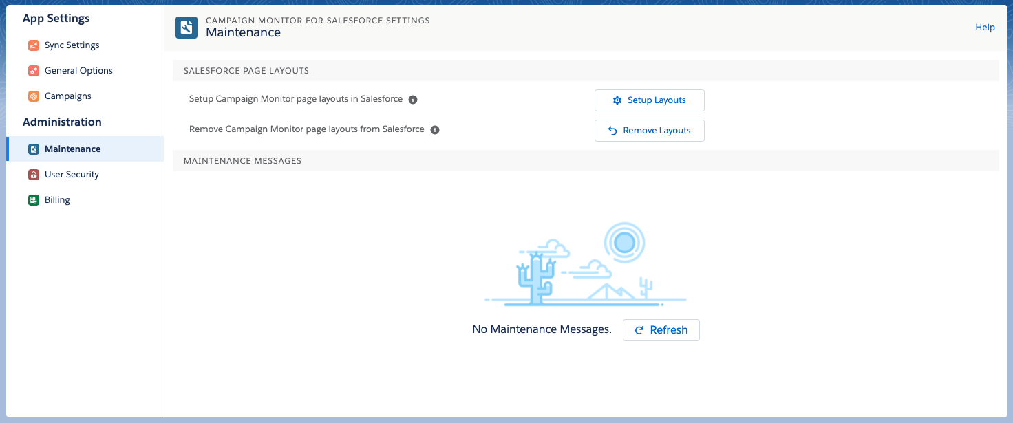Open the Help link

[x=985, y=28]
